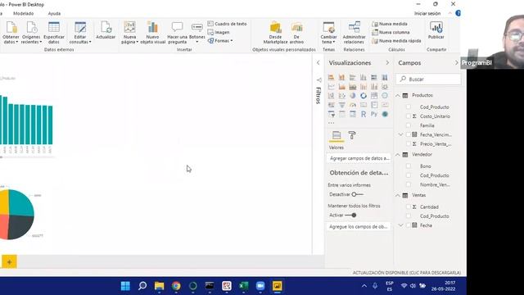
Task: Tick the Cantidad field checkbox
Action: coord(409,206)
